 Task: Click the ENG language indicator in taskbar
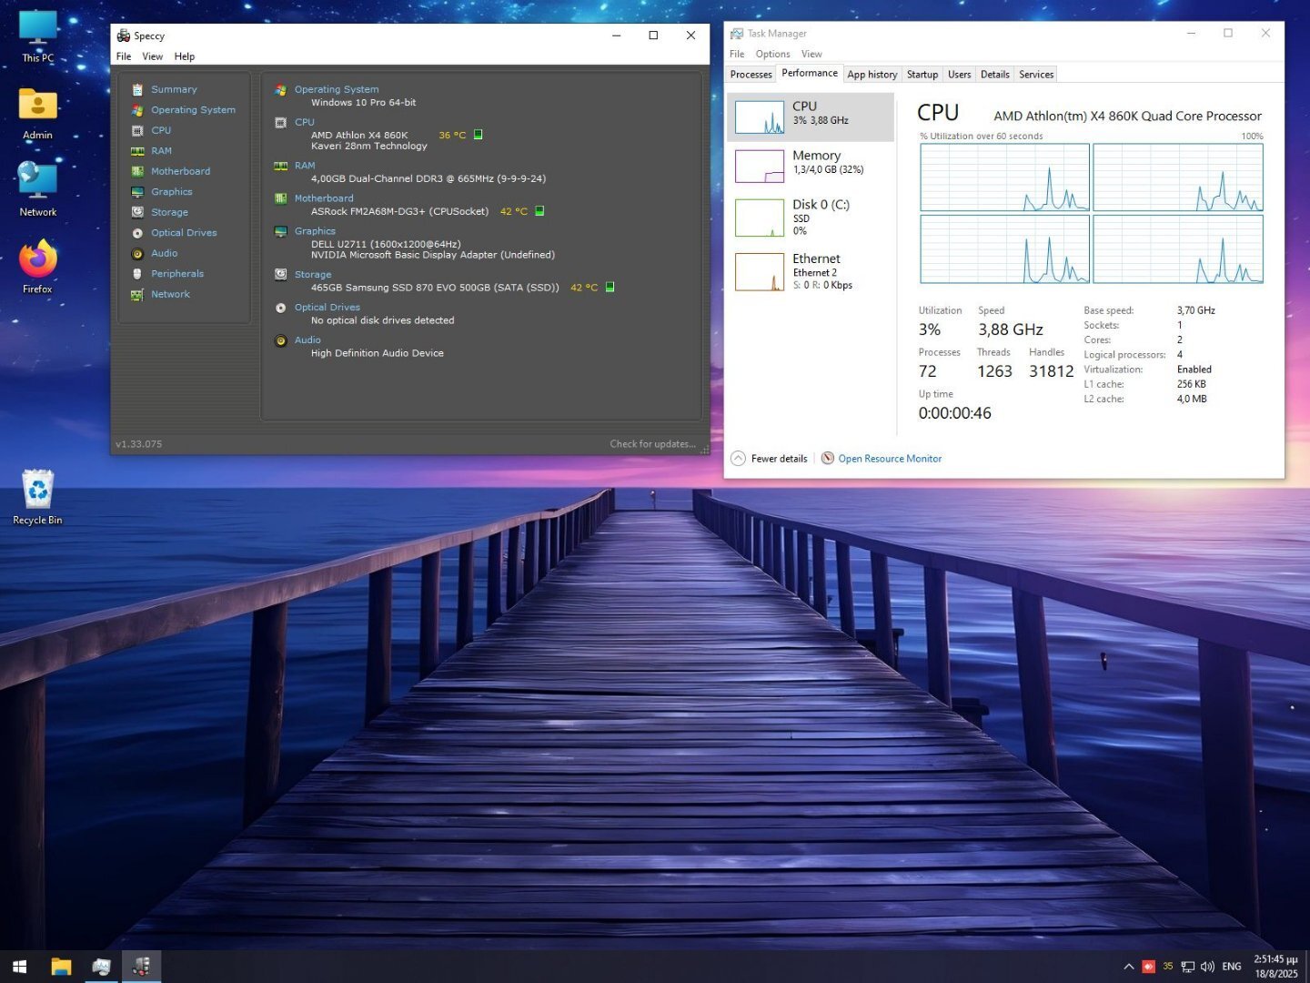pos(1232,967)
